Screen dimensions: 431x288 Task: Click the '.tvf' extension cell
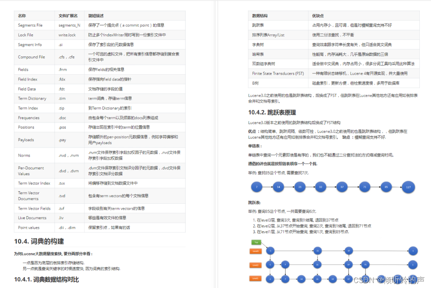click(69, 208)
